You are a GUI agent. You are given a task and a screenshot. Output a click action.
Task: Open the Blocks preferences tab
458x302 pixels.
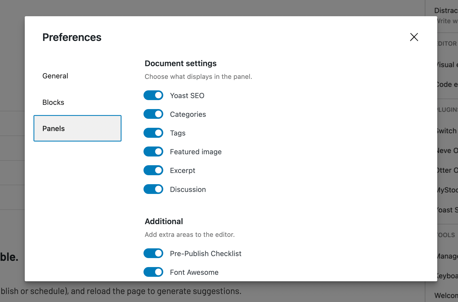tap(53, 102)
